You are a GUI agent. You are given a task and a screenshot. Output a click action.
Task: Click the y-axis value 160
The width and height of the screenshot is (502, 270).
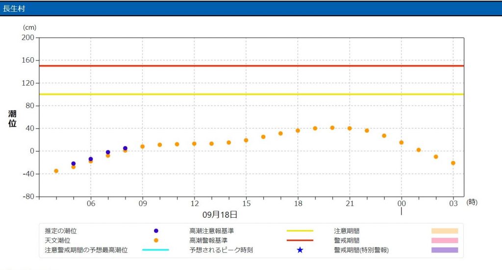[x=28, y=60]
